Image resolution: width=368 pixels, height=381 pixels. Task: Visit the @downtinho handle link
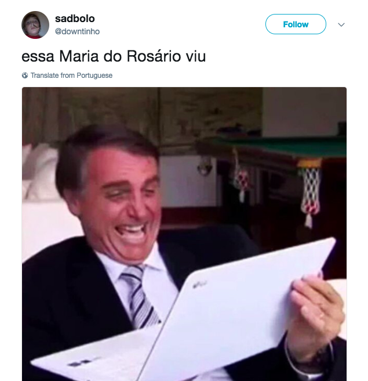(x=77, y=31)
